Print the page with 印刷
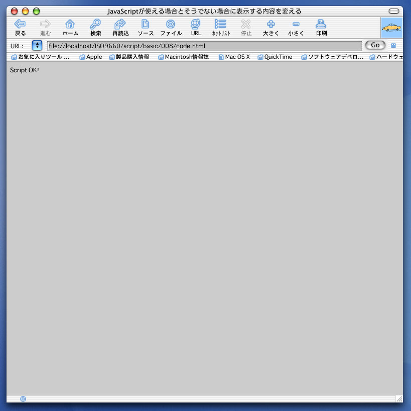Image resolution: width=411 pixels, height=411 pixels. coord(321,27)
